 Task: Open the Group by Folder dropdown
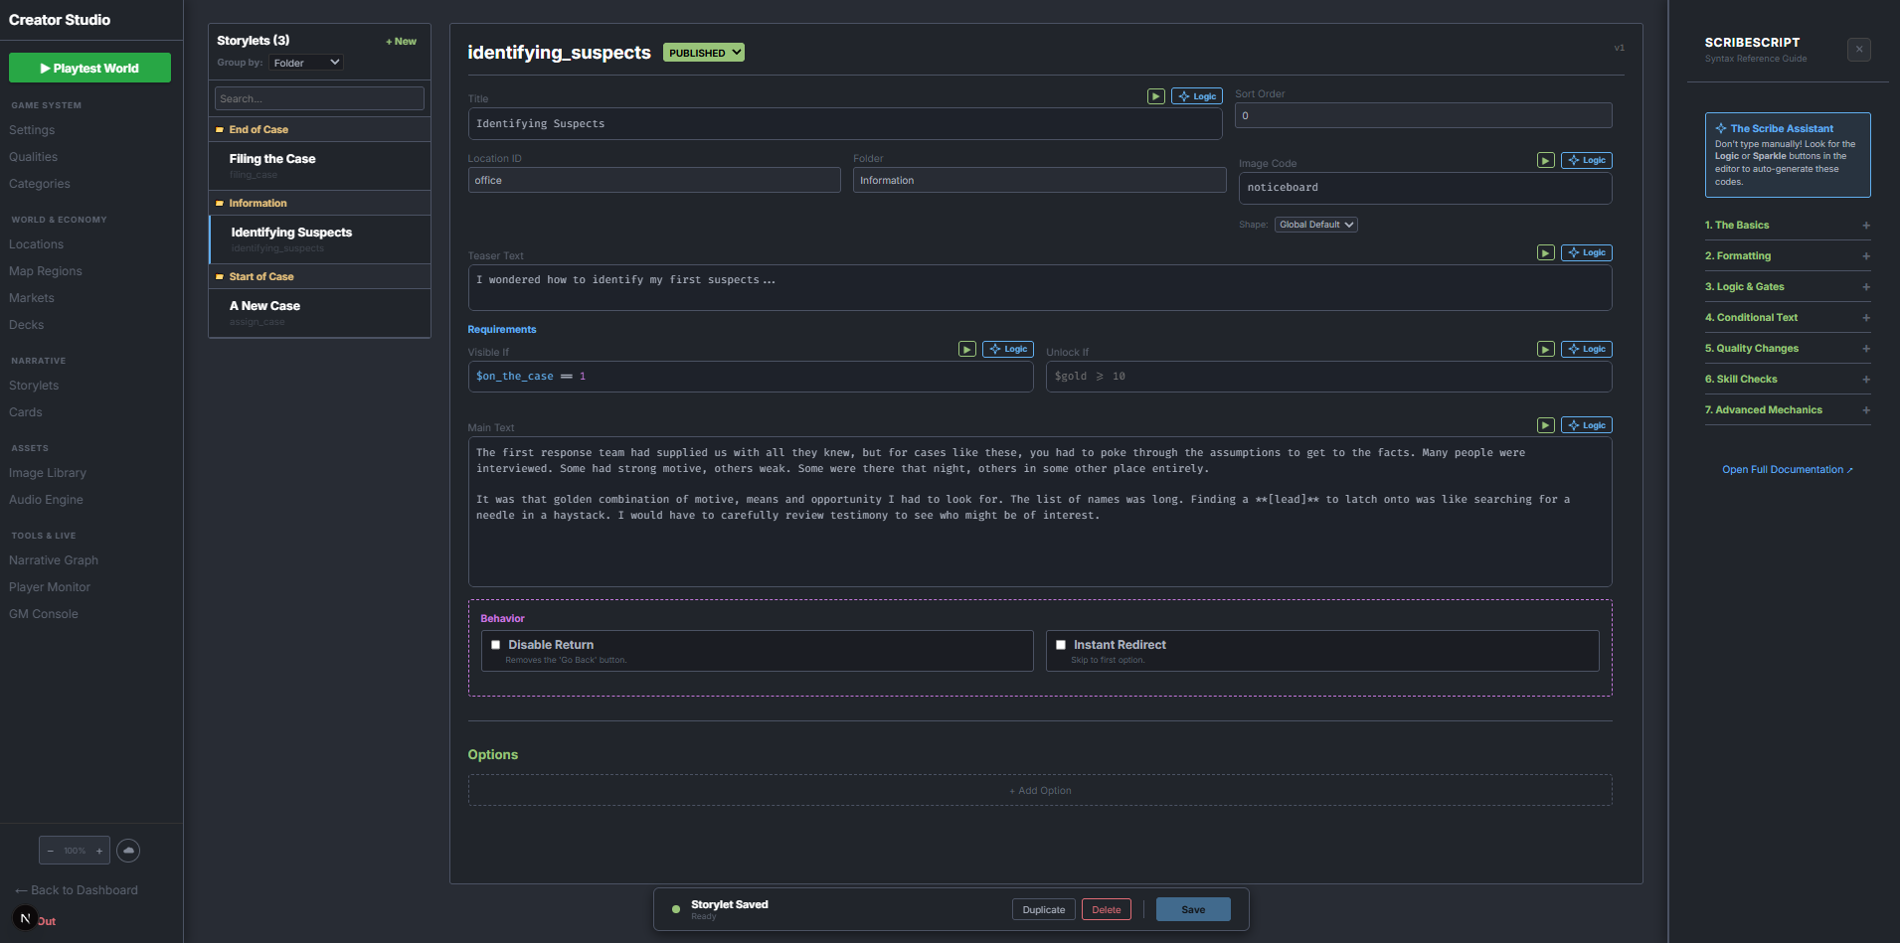tap(306, 63)
